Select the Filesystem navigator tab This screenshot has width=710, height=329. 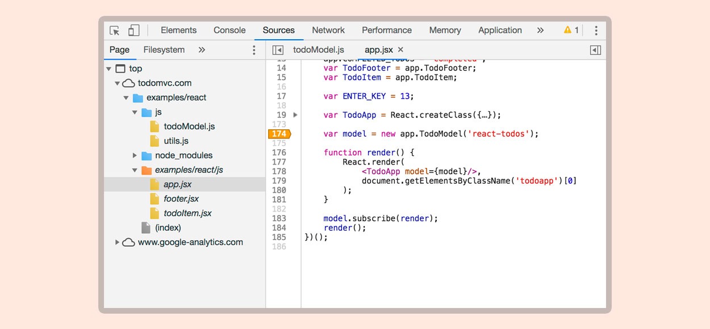pyautogui.click(x=164, y=50)
